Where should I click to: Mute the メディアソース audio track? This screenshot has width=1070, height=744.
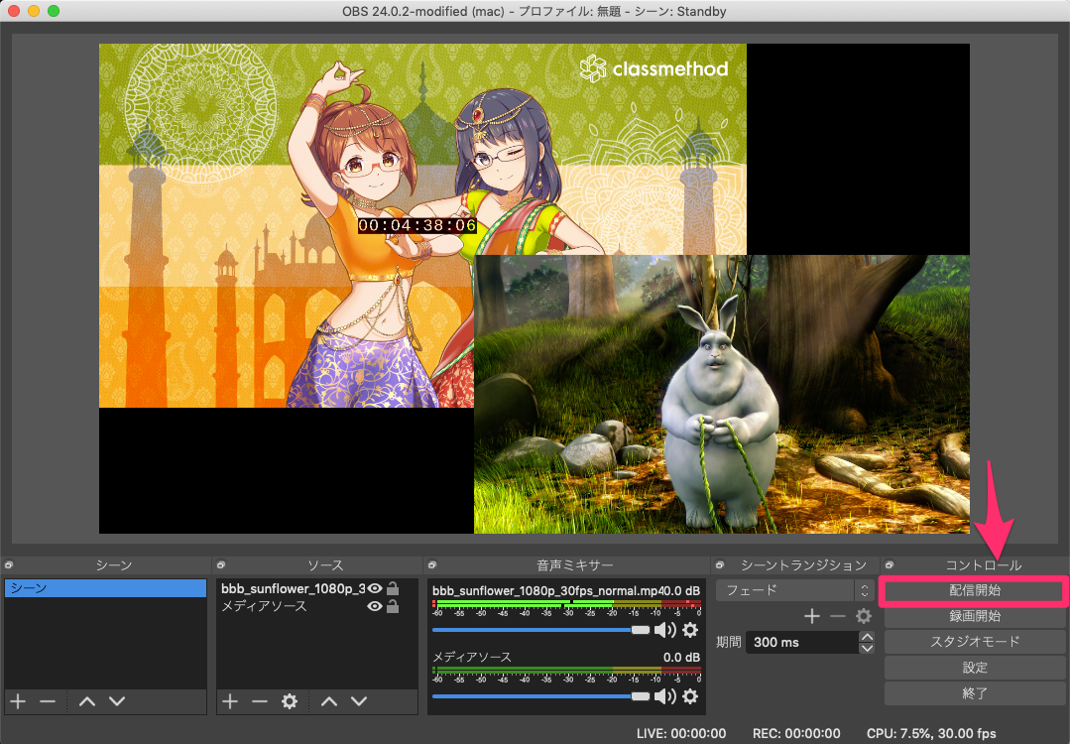[664, 695]
